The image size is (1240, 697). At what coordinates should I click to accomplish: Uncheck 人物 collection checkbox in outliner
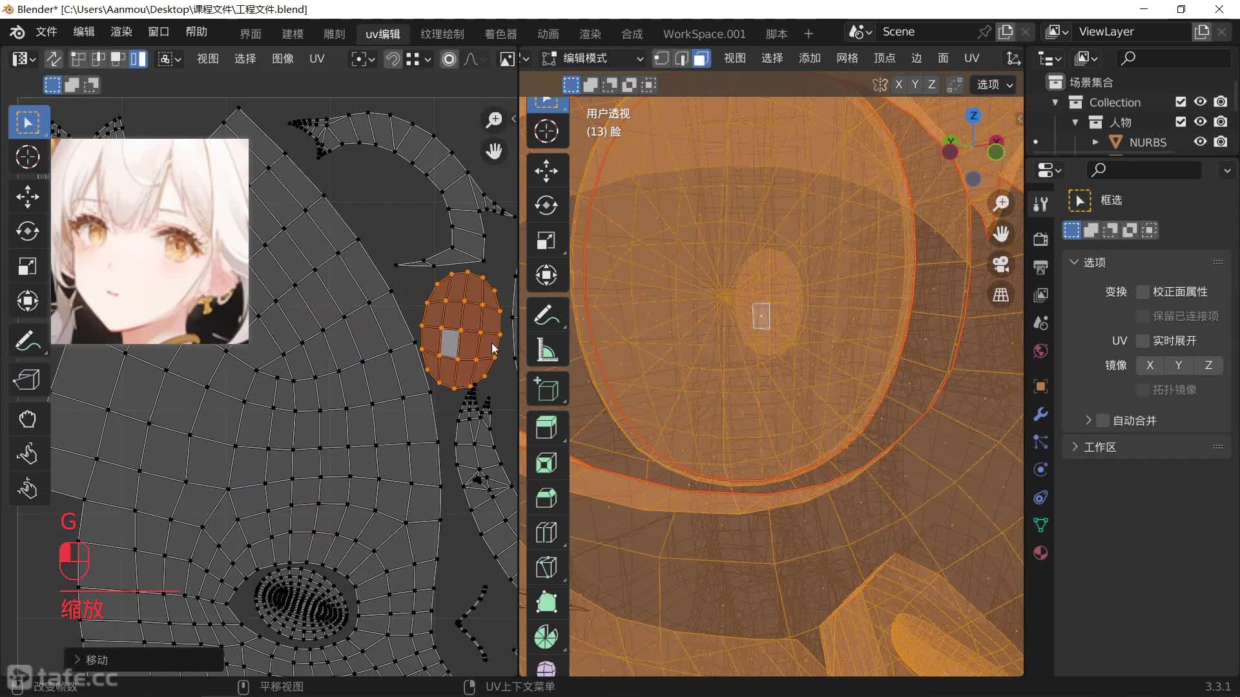point(1181,122)
